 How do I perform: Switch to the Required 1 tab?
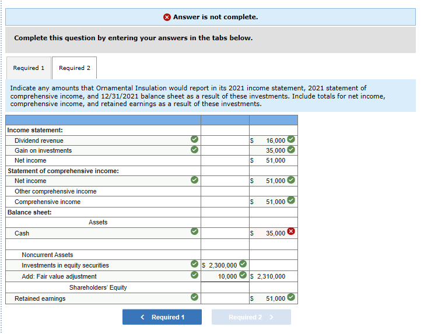[29, 68]
